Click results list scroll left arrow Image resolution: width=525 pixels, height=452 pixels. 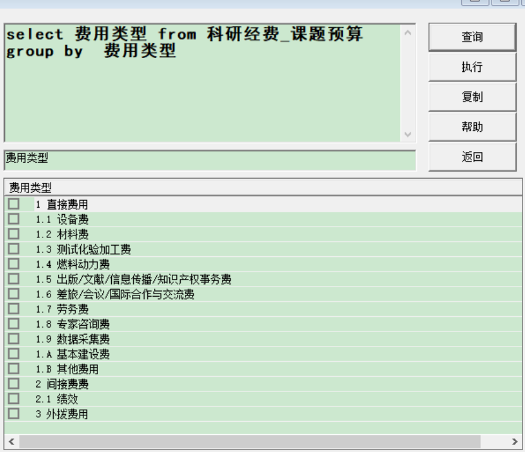click(11, 441)
